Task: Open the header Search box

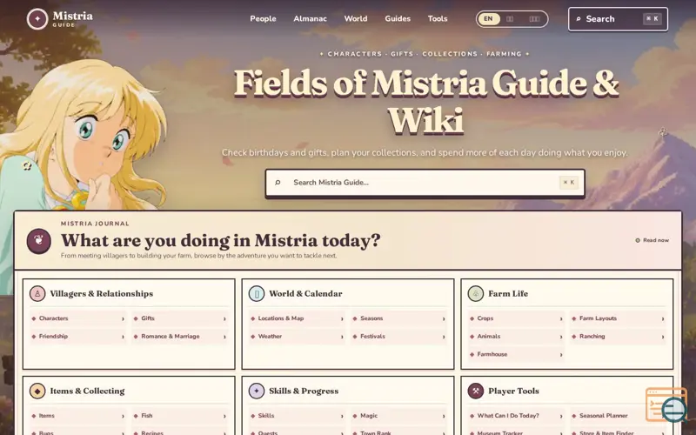Action: pyautogui.click(x=618, y=19)
